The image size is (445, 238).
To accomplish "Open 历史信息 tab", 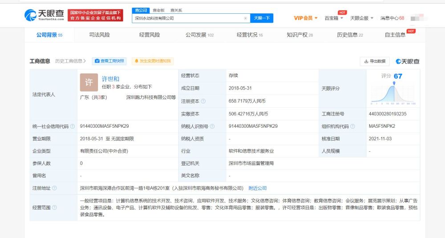I will click(x=350, y=35).
